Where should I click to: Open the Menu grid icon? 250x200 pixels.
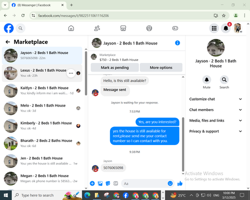click(214, 28)
